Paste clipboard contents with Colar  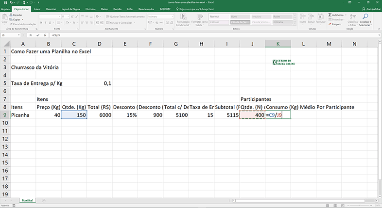tap(4, 19)
